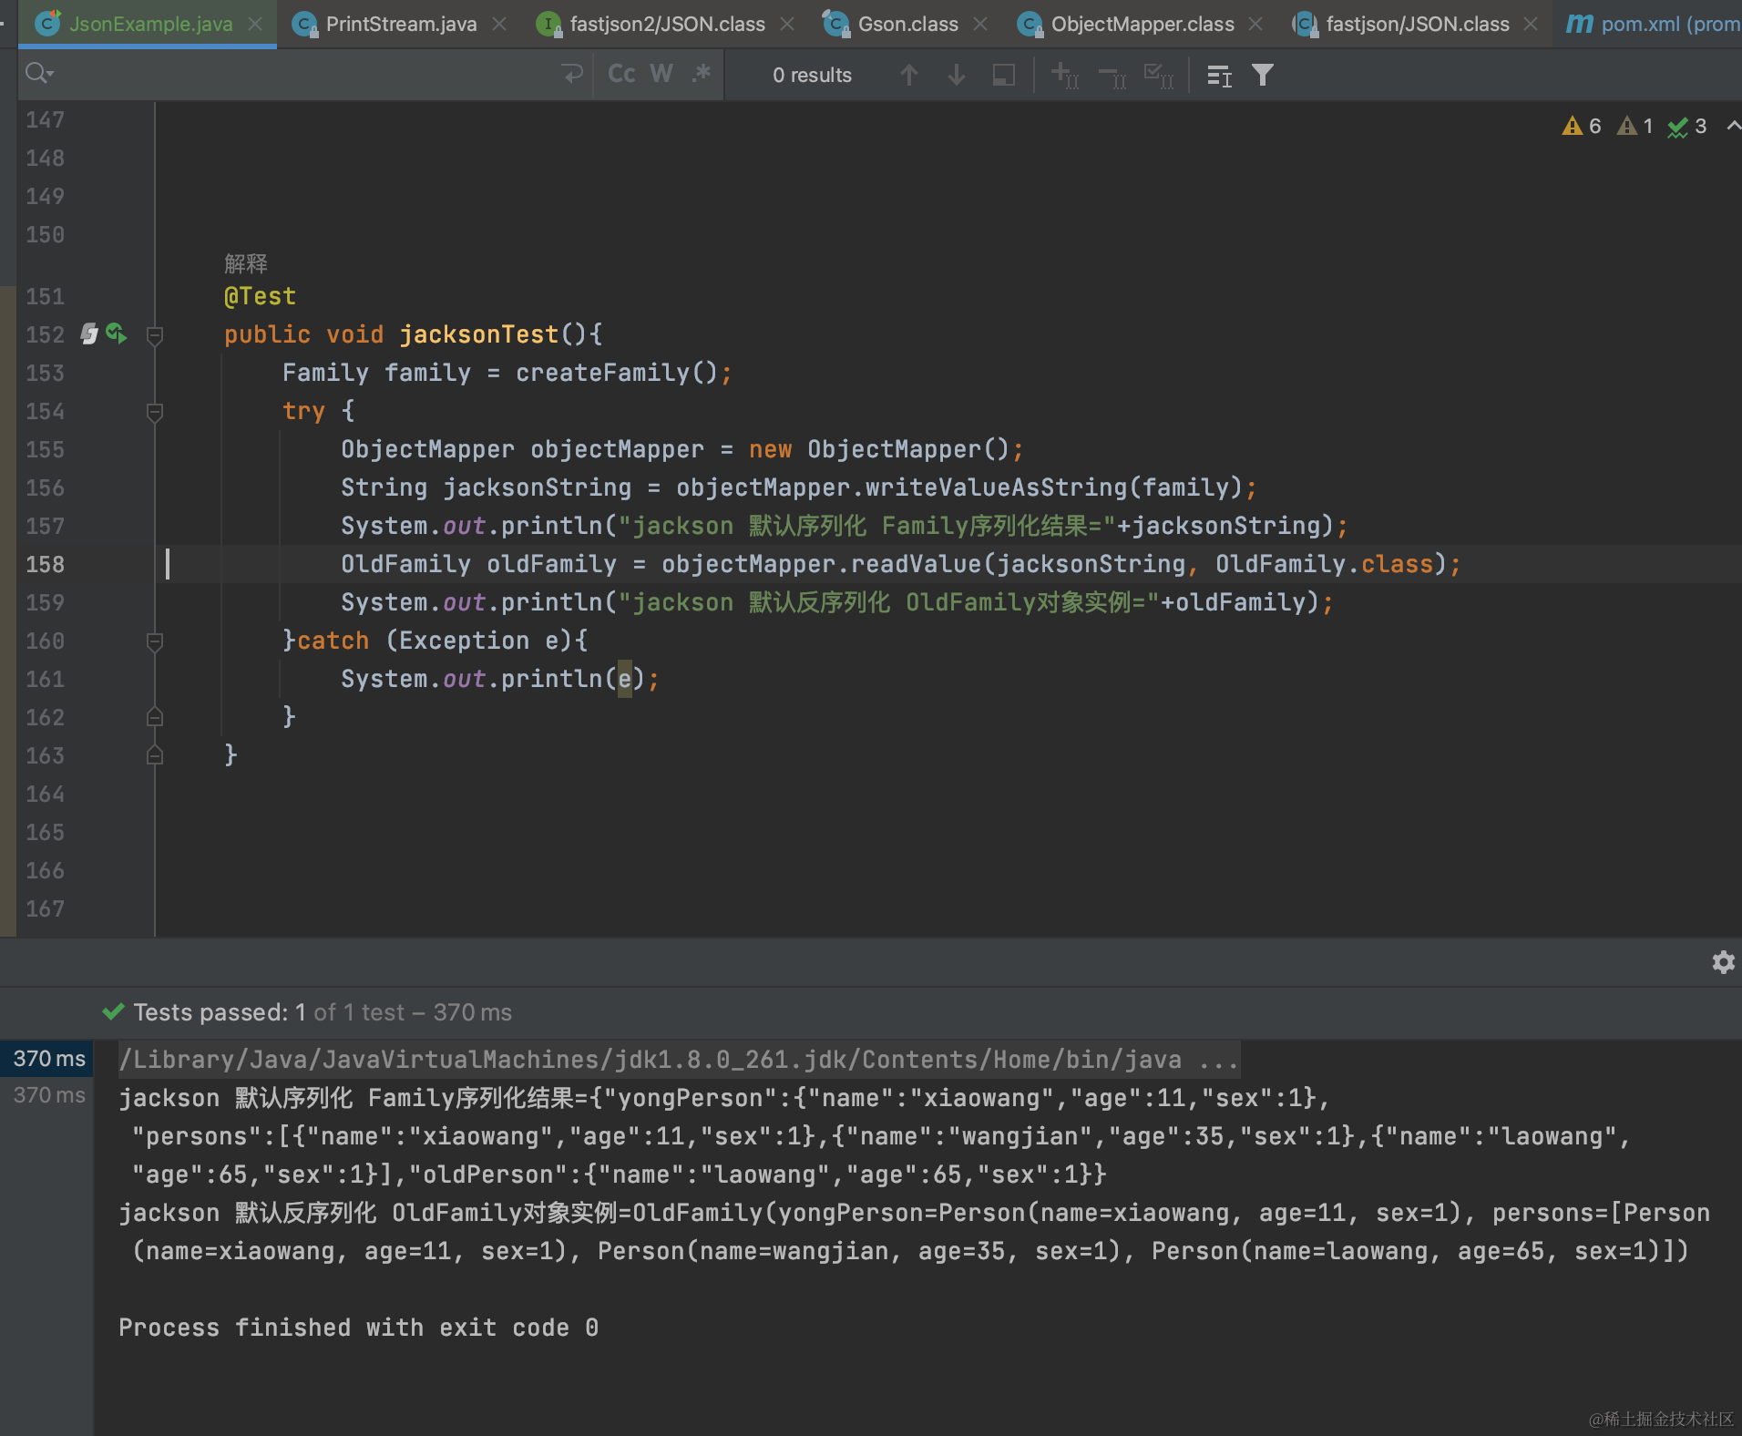The height and width of the screenshot is (1436, 1742).
Task: Click createFamily() call on line 153
Action: tap(617, 373)
